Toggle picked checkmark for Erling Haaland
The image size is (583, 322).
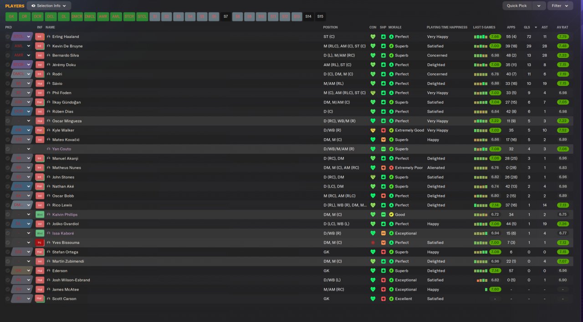pyautogui.click(x=8, y=36)
